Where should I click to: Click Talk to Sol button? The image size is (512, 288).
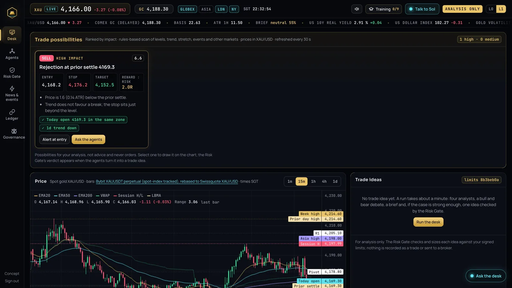[x=422, y=9]
